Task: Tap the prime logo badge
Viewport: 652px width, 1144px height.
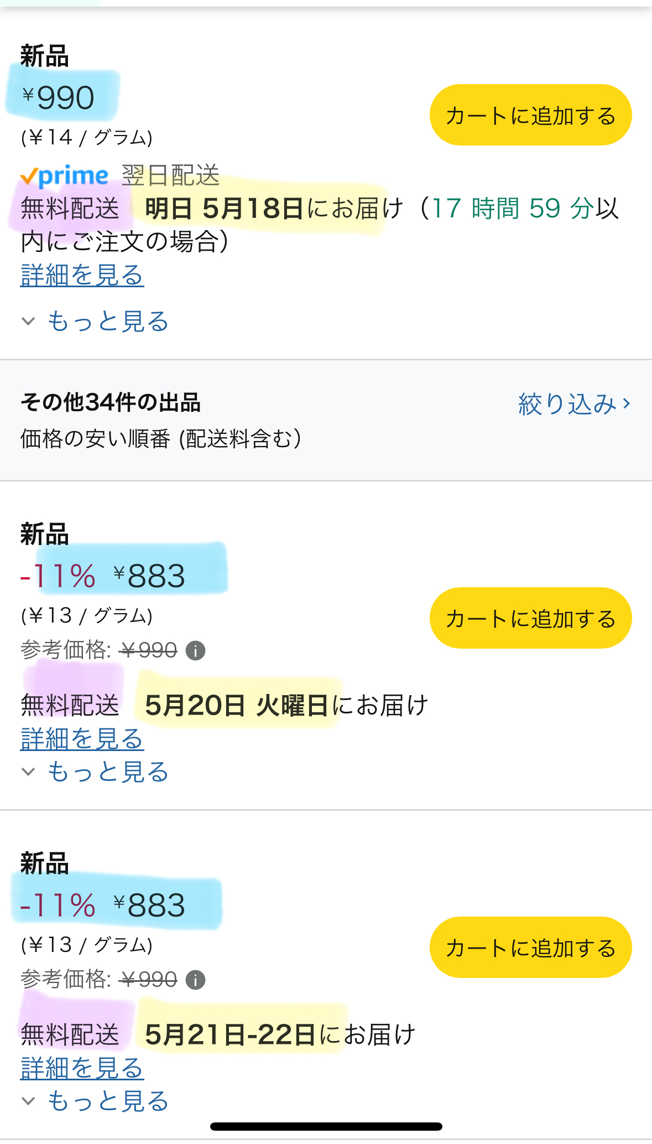Action: pyautogui.click(x=64, y=176)
